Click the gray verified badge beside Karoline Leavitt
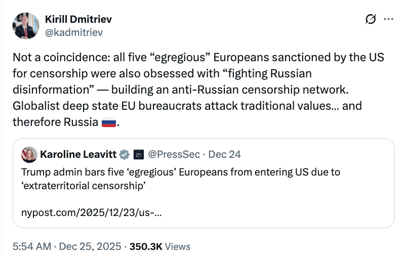 tap(124, 154)
